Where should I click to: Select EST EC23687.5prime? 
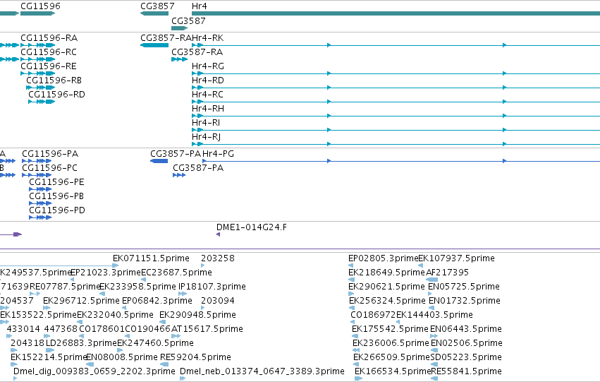pos(176,273)
